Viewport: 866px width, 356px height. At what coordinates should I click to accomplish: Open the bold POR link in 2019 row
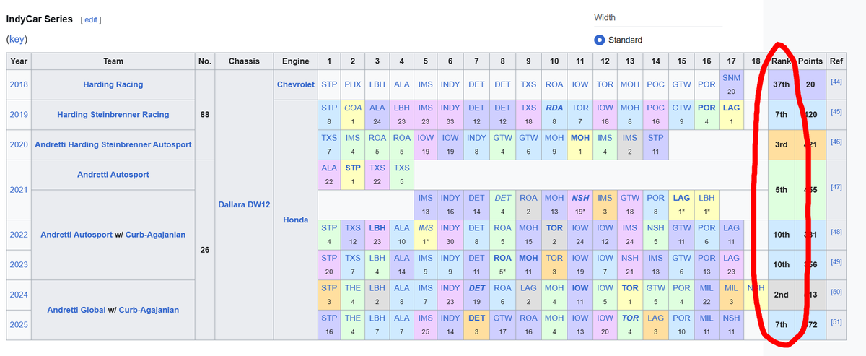point(706,107)
